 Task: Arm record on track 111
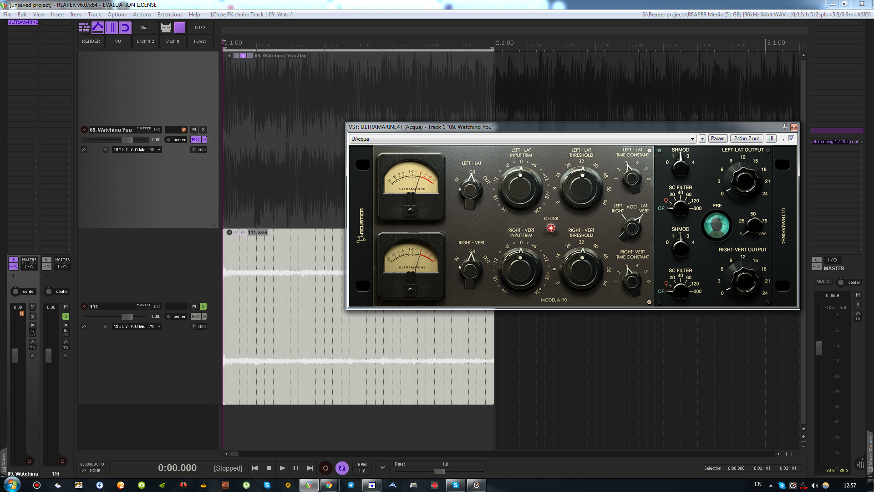click(84, 307)
